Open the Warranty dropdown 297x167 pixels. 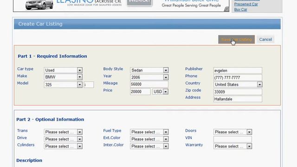coord(232,147)
